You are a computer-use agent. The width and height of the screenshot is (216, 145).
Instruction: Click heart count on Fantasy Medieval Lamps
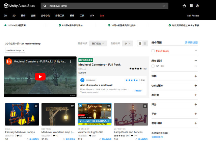(19, 136)
